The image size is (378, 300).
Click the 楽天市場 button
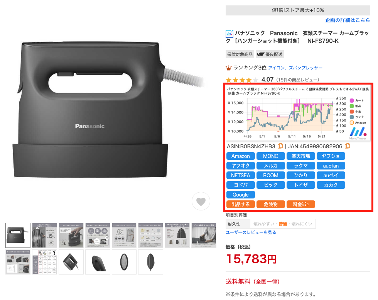pos(300,156)
